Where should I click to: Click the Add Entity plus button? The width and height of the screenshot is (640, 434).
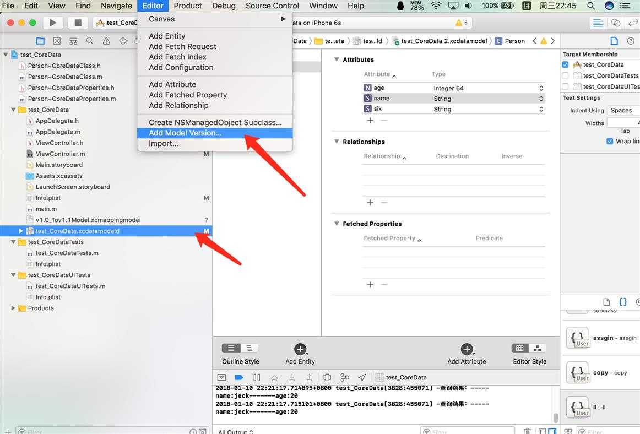point(300,349)
